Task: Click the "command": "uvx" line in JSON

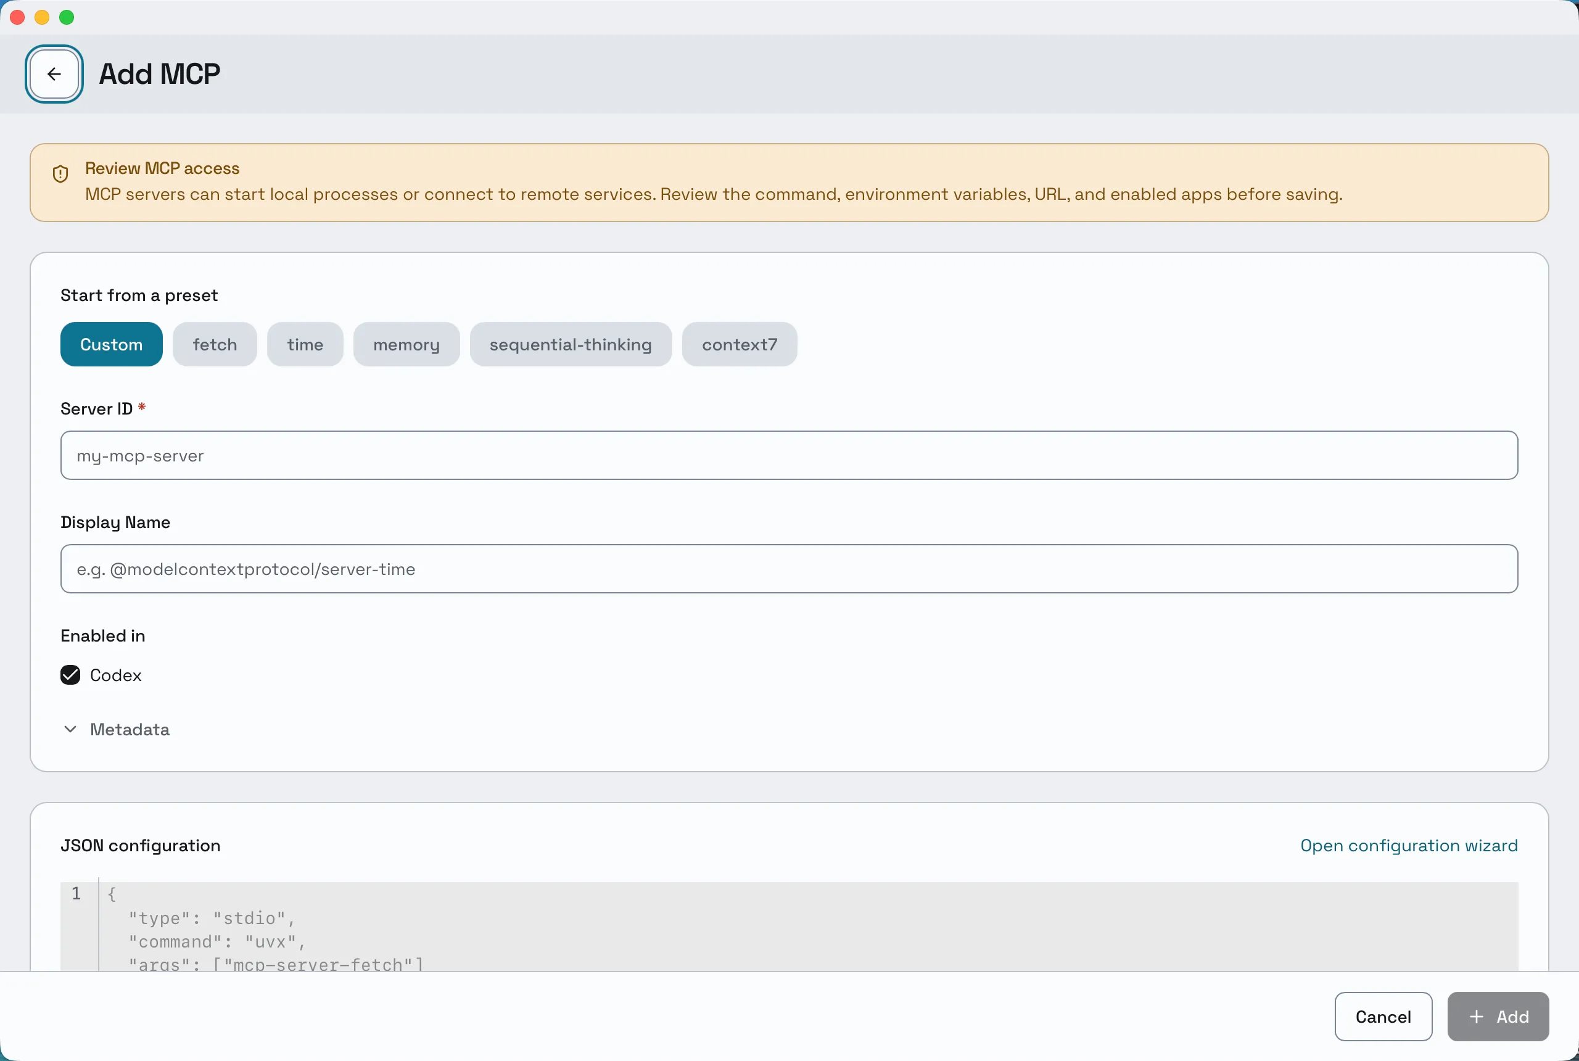Action: pyautogui.click(x=217, y=942)
